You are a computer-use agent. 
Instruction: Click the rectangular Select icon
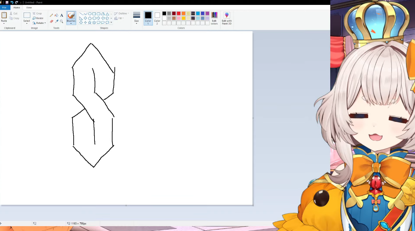click(x=27, y=15)
